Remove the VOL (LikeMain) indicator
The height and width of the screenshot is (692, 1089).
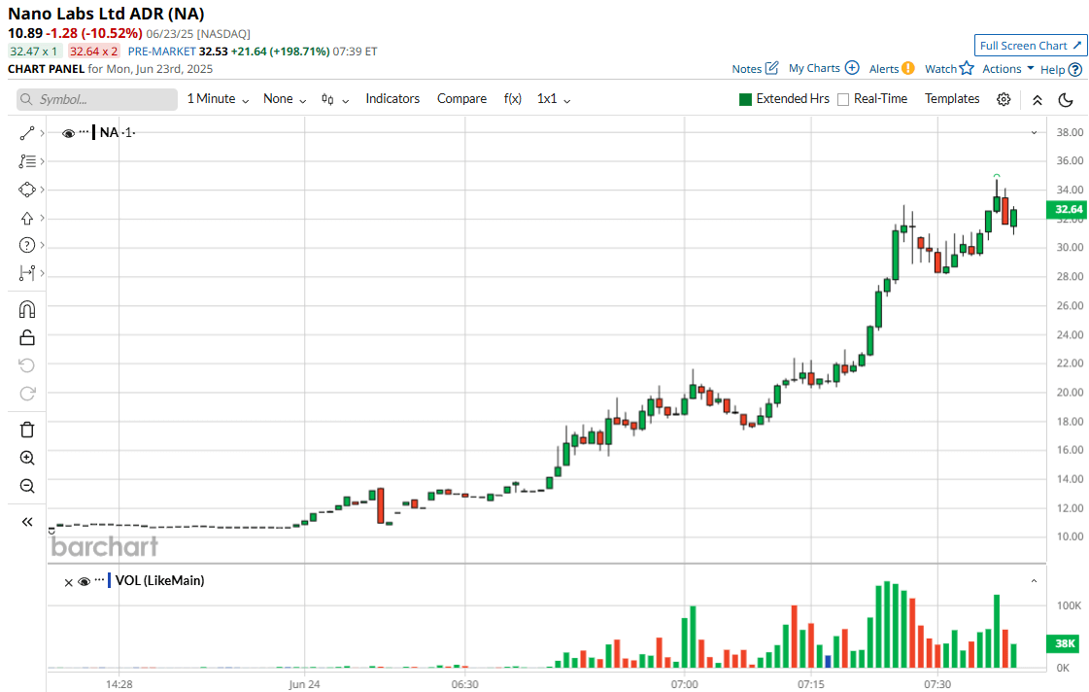68,582
